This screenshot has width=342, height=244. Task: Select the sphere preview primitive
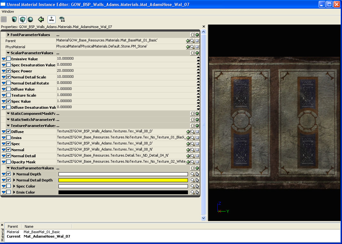[30, 19]
